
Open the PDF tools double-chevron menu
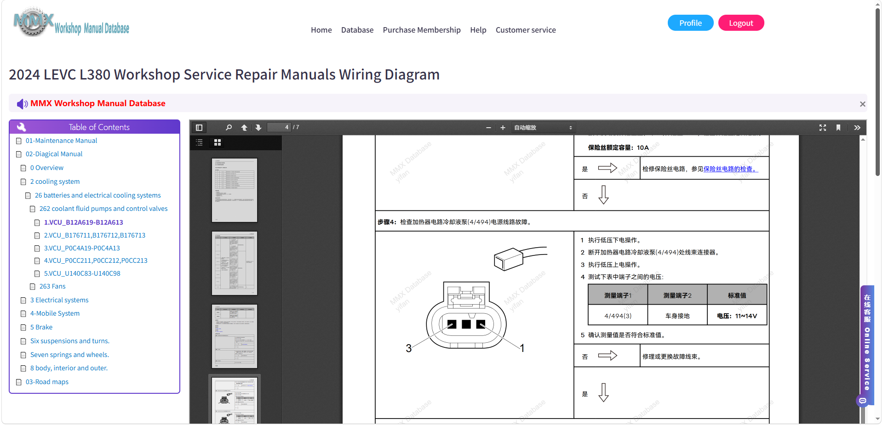click(857, 128)
